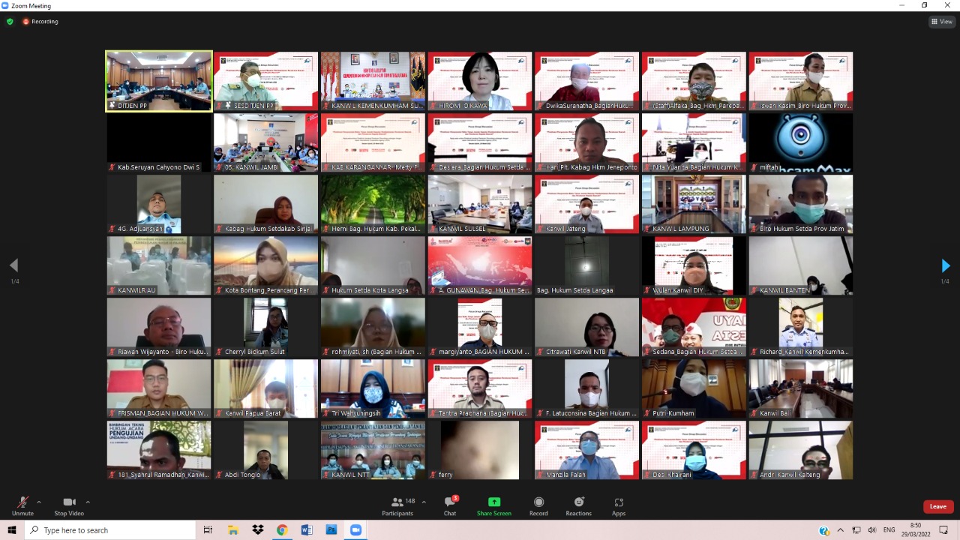The width and height of the screenshot is (960, 540).
Task: Click the Windows taskbar search box
Action: tap(111, 530)
